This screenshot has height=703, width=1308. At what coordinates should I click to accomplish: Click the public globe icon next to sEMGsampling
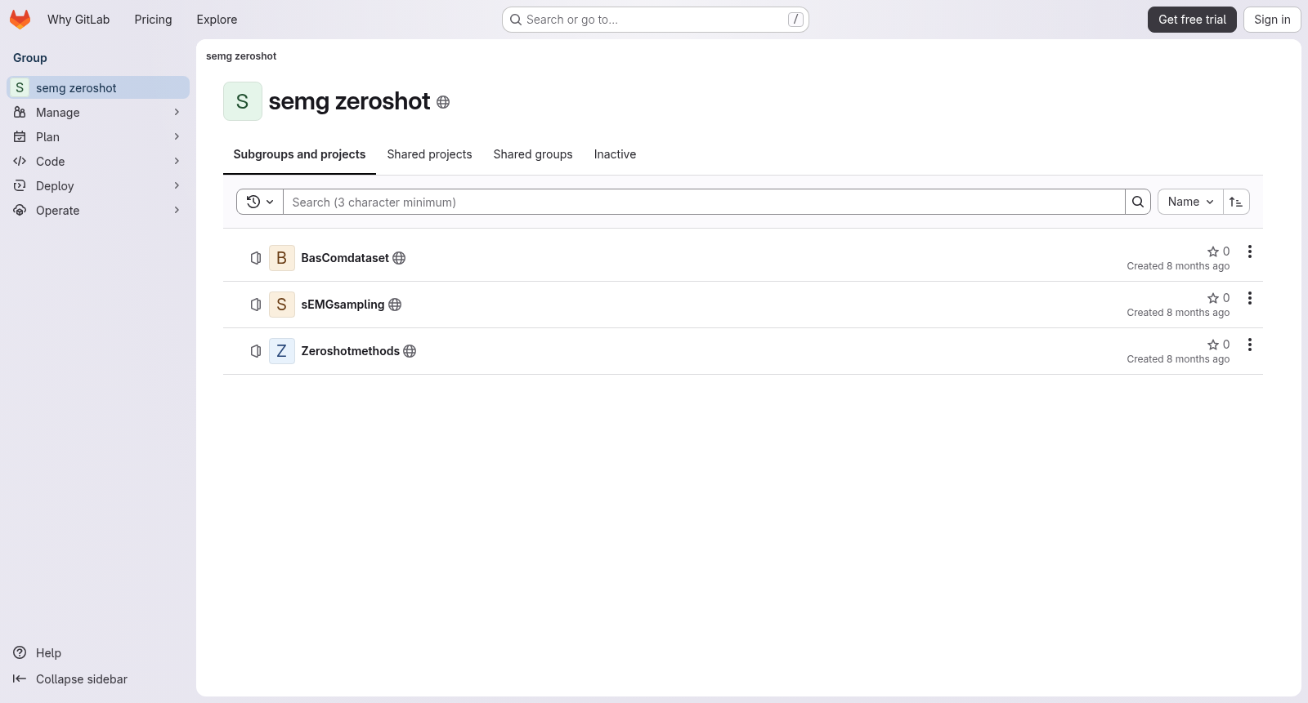(x=395, y=305)
